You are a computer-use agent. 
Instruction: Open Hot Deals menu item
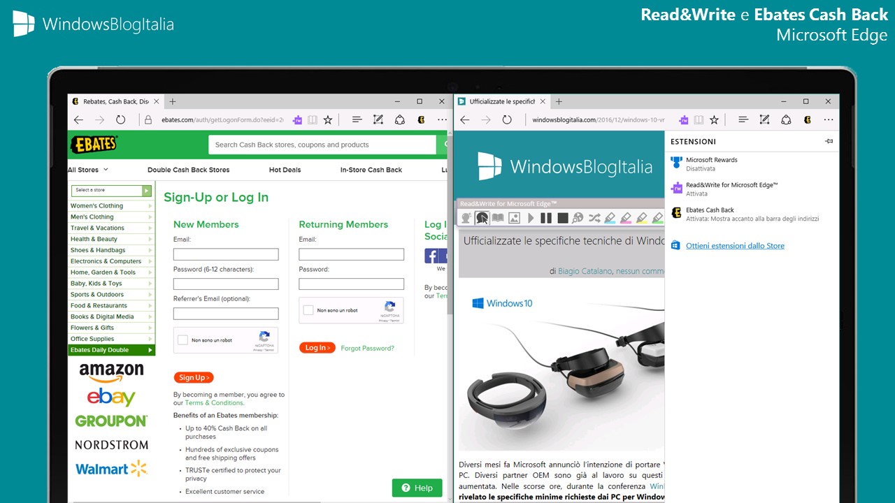[x=285, y=170]
